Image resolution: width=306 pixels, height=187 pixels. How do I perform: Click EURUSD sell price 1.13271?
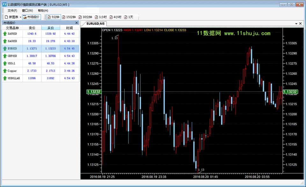[32, 48]
